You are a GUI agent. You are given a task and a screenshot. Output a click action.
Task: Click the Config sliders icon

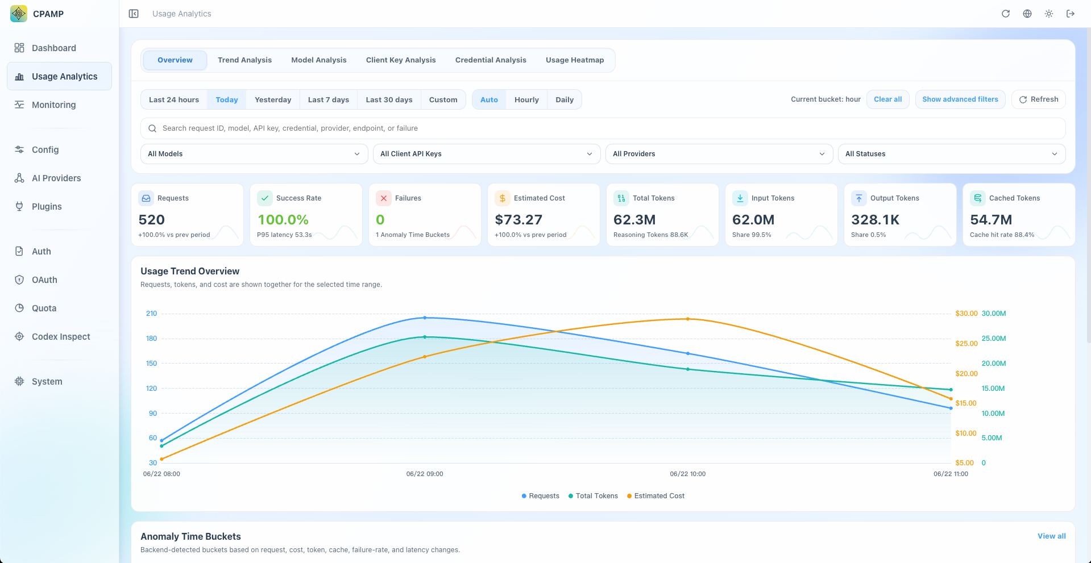pos(19,149)
